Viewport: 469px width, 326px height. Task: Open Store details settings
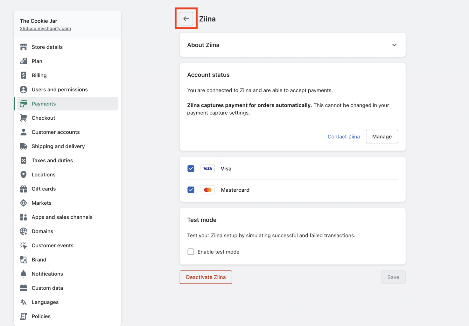tap(67, 47)
